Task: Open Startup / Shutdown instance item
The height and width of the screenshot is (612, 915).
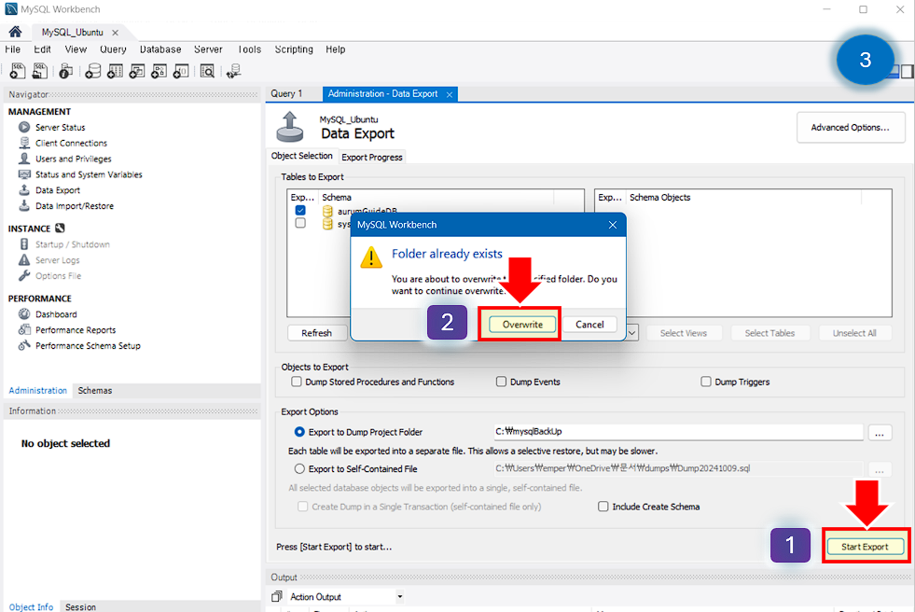Action: click(73, 244)
